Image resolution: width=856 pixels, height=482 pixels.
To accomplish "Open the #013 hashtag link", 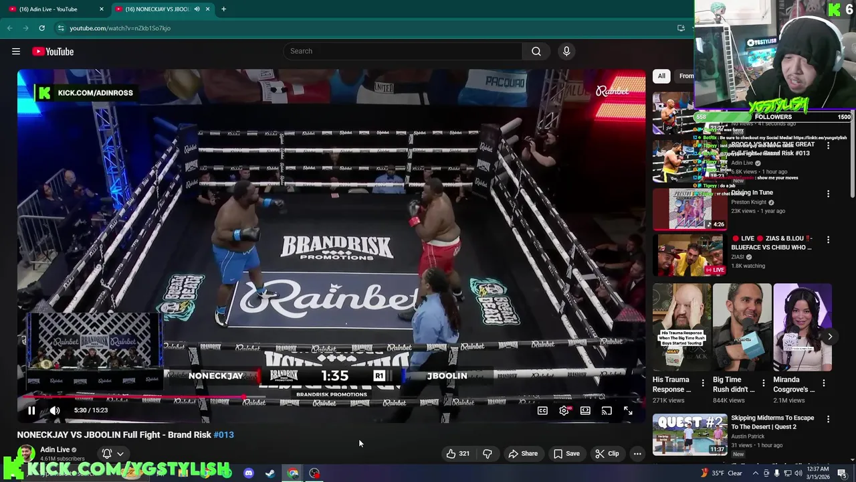I will tap(223, 434).
